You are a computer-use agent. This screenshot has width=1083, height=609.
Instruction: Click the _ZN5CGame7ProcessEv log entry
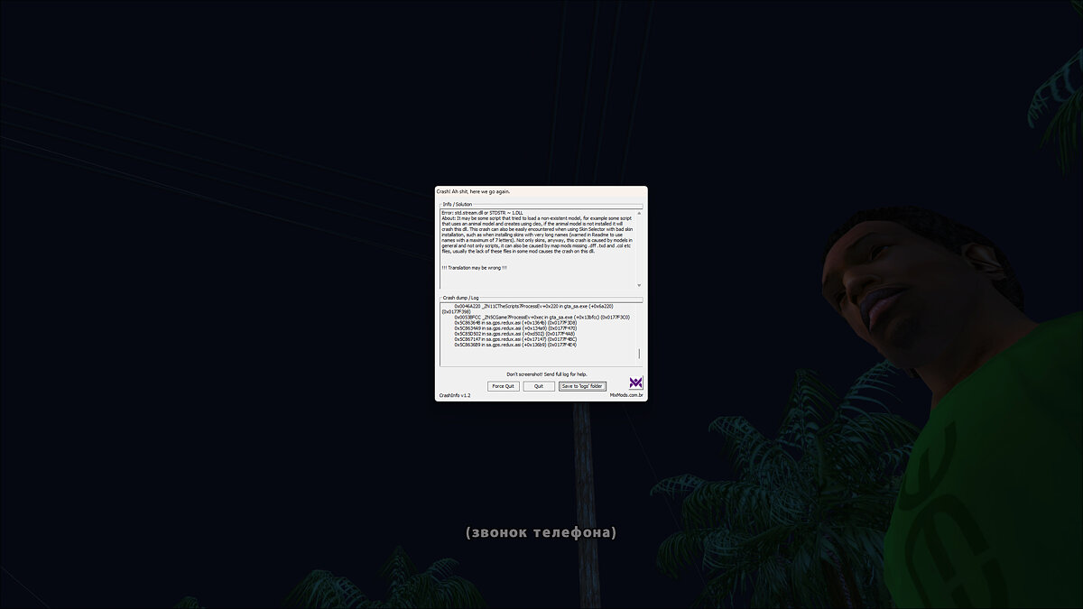point(541,318)
